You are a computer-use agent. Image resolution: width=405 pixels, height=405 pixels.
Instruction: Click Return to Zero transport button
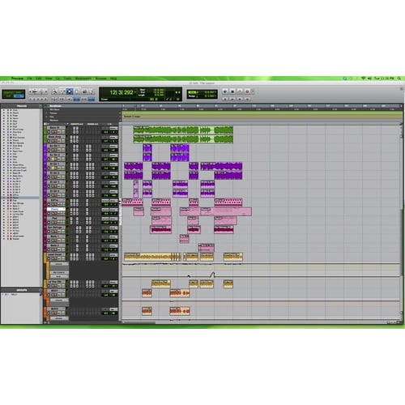pyautogui.click(x=225, y=99)
